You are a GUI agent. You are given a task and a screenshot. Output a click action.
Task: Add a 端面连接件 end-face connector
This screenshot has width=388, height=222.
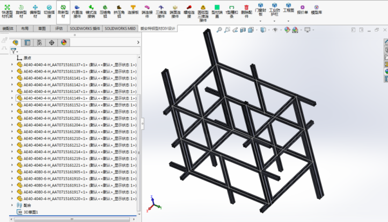(x=175, y=11)
